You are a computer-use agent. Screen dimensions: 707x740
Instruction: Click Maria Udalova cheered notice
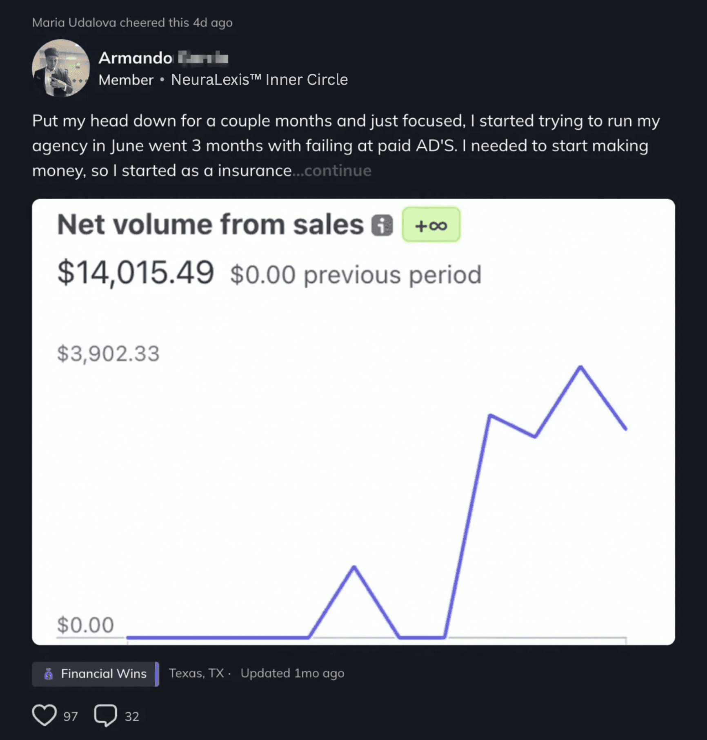click(132, 22)
